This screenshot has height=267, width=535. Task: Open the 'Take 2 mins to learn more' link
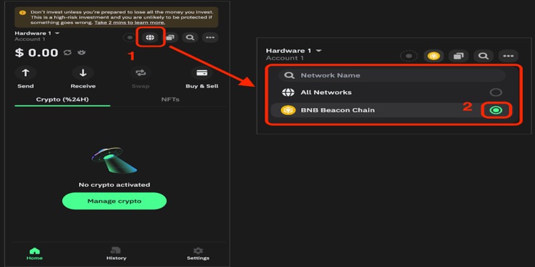click(x=130, y=23)
